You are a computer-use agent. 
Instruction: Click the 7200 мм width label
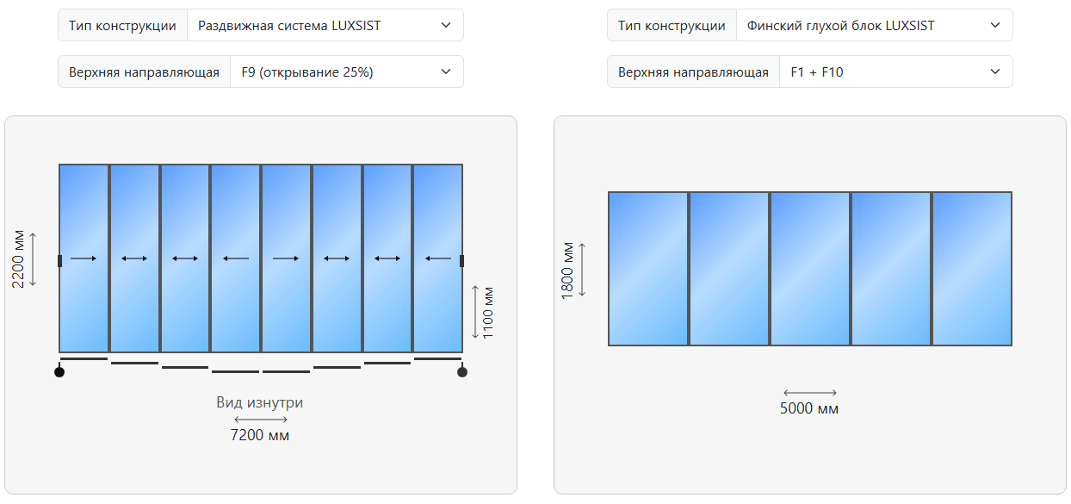[x=260, y=435]
